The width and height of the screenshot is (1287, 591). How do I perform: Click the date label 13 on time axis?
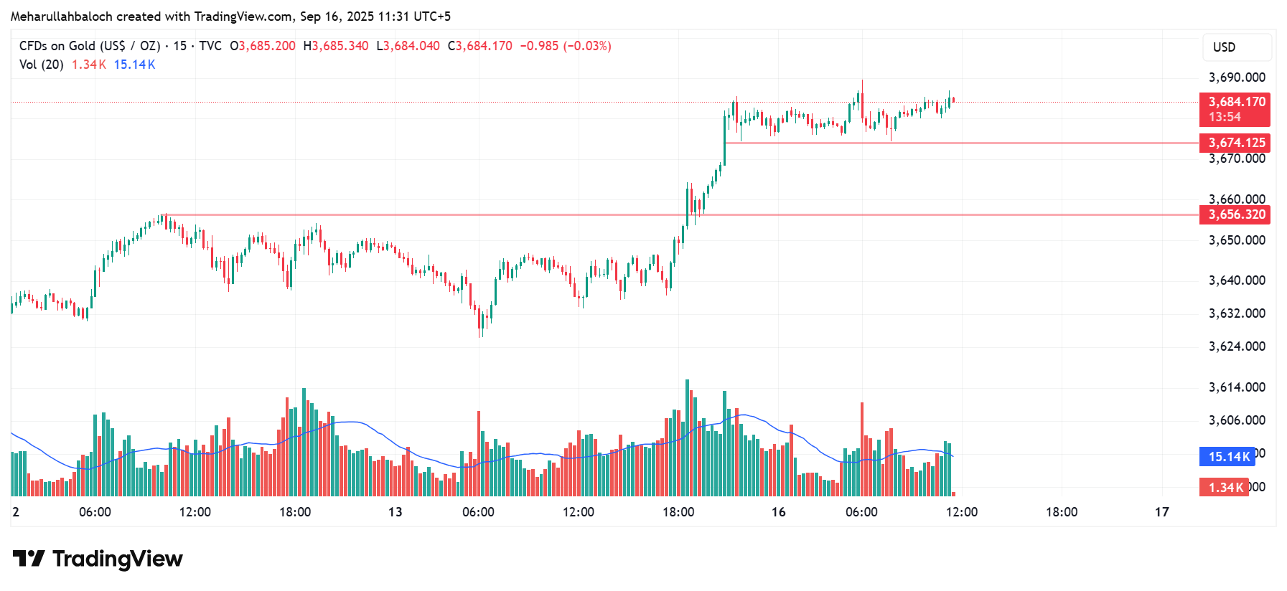[x=395, y=512]
